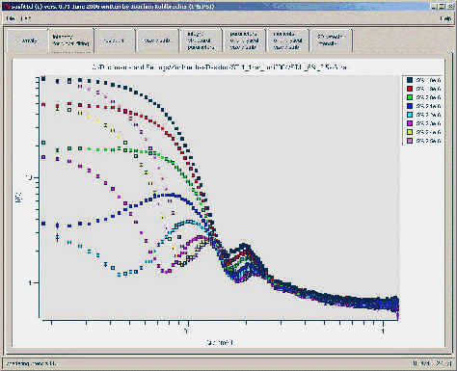Open parameters of analytical size distrib. tab

point(244,40)
